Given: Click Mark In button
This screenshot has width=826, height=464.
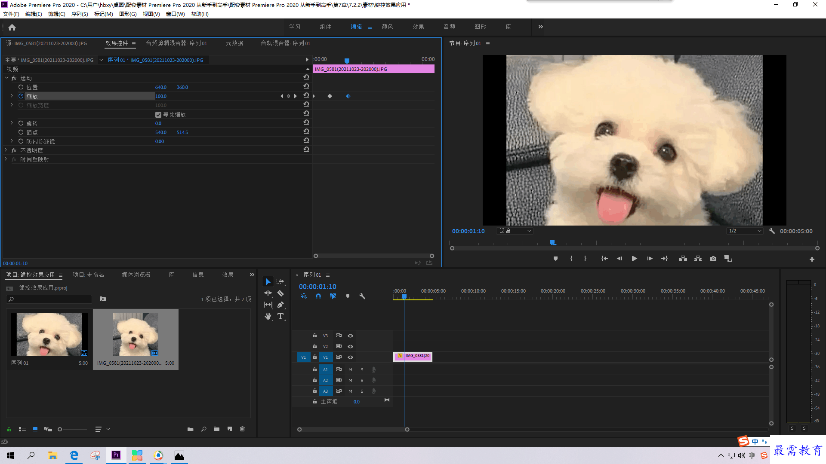Looking at the screenshot, I should tap(571, 259).
